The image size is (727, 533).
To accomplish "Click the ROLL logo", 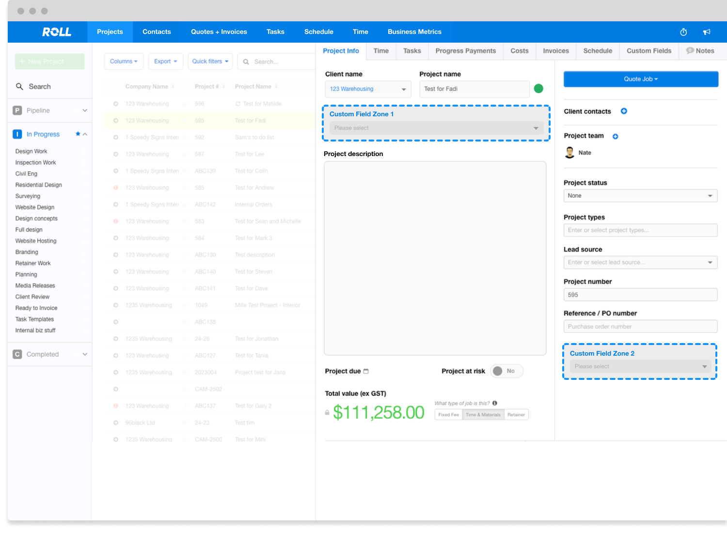I will [57, 32].
